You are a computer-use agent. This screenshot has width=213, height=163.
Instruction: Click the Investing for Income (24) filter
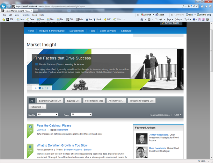coord(142,101)
